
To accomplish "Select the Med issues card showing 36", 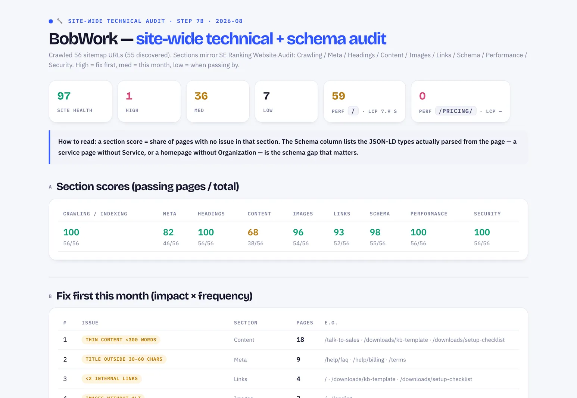I will coord(218,101).
